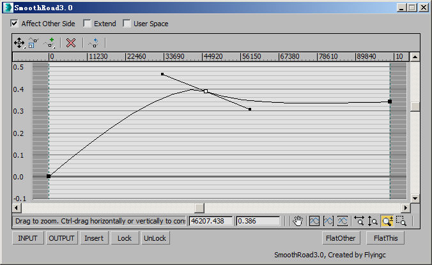The width and height of the screenshot is (432, 265).
Task: Click the horizontal position field showing 46207.438
Action: (x=210, y=221)
